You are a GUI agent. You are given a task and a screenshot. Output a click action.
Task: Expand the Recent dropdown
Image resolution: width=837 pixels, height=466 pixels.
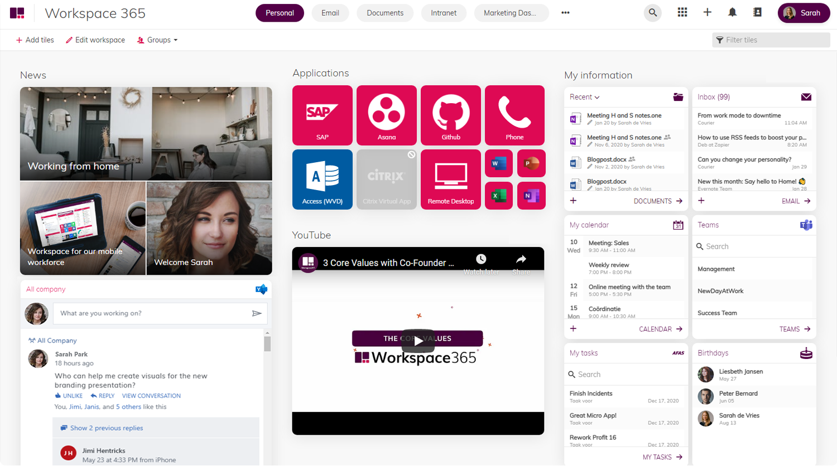point(584,97)
